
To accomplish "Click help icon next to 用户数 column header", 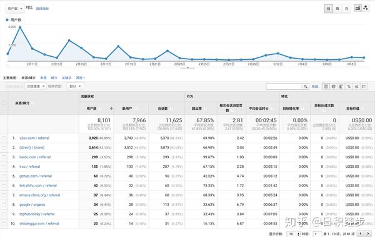I will [100, 109].
